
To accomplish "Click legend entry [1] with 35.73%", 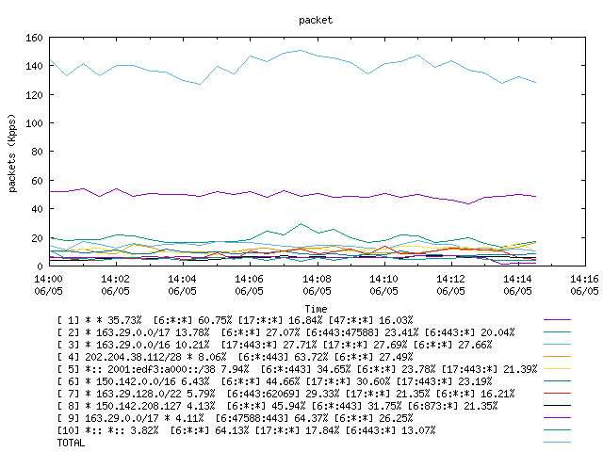I will [235, 320].
